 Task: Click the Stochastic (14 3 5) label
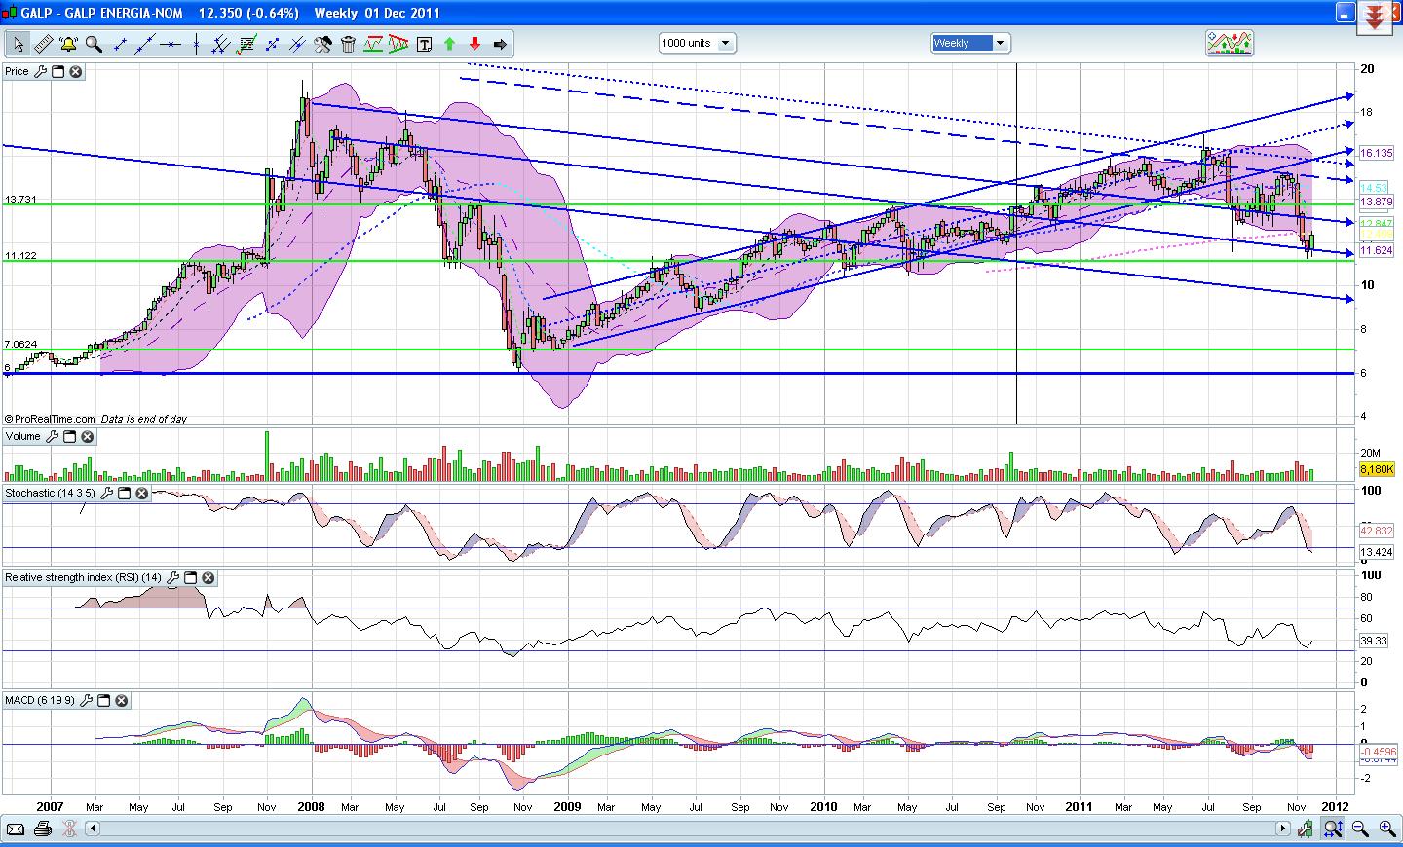tap(51, 494)
